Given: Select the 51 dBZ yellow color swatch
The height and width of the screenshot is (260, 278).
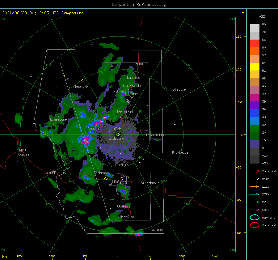Looking at the screenshot, I should click(x=255, y=66).
